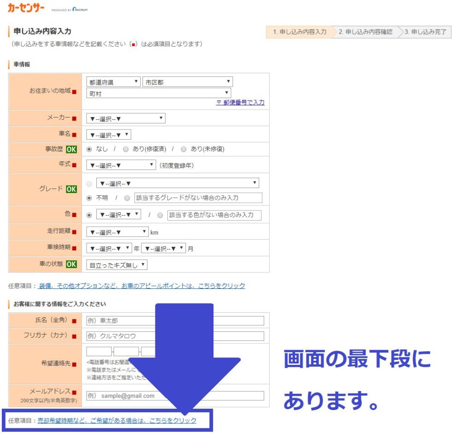This screenshot has height=434, width=461.
Task: Click 郵便番号で入力 link
Action: click(x=240, y=103)
